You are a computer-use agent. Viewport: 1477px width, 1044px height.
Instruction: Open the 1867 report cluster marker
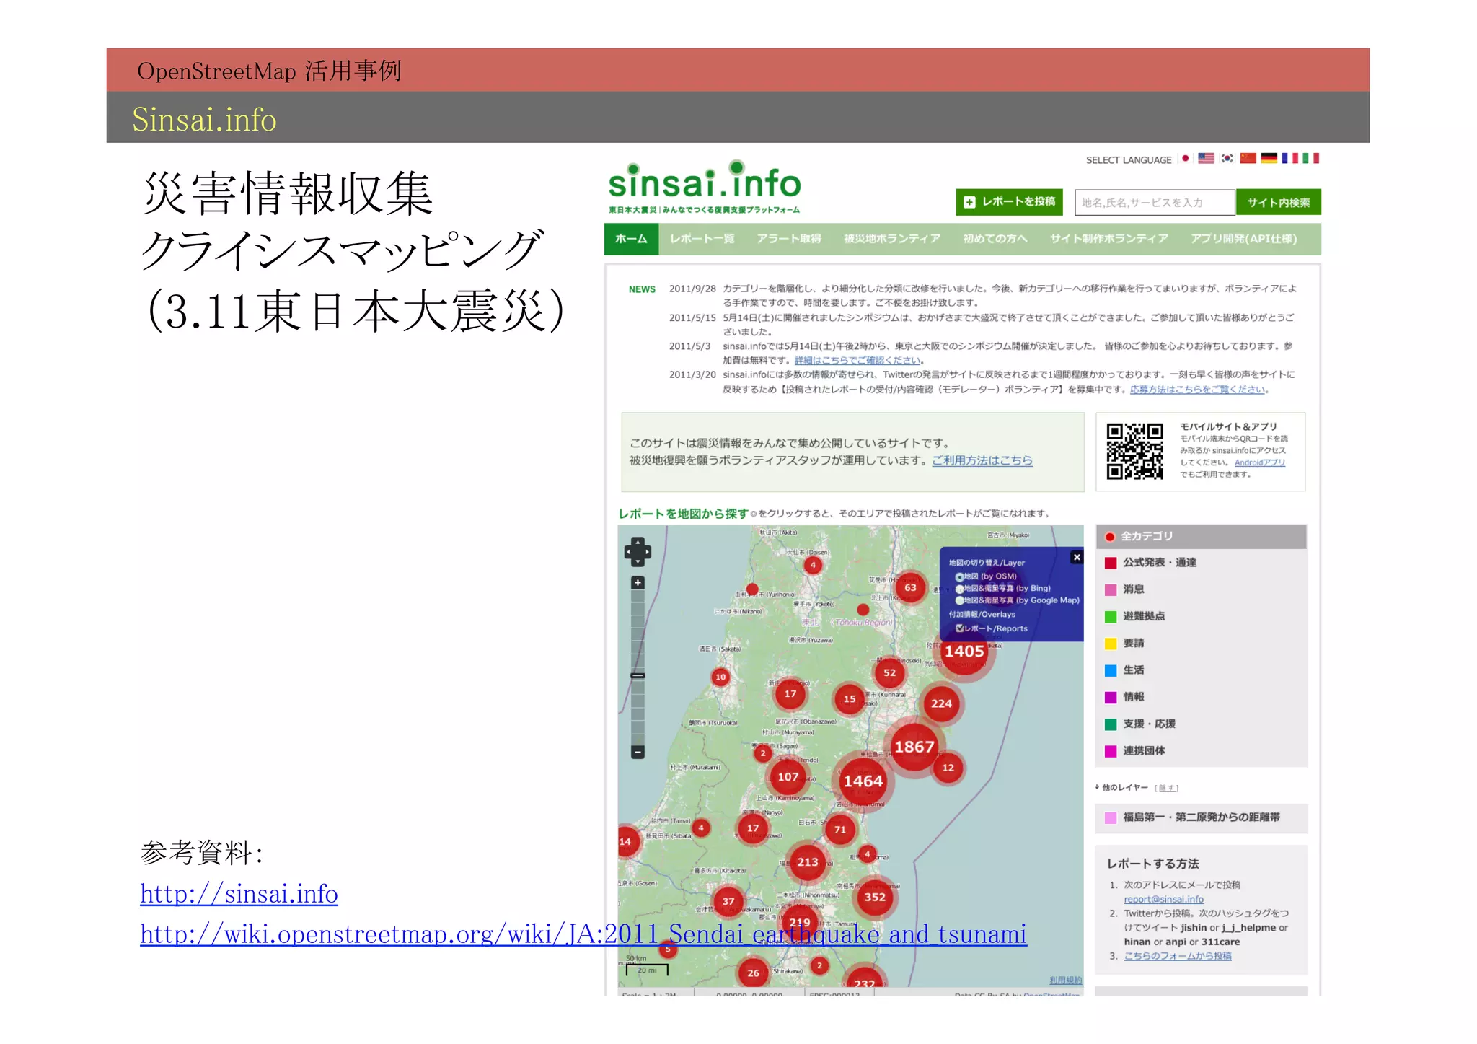914,747
